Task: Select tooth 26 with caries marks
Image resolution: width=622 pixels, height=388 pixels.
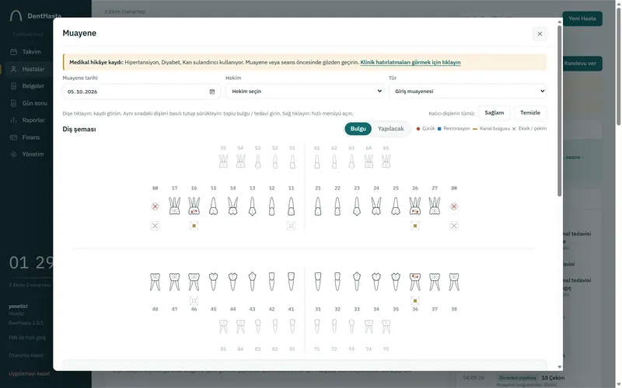Action: pyautogui.click(x=415, y=206)
